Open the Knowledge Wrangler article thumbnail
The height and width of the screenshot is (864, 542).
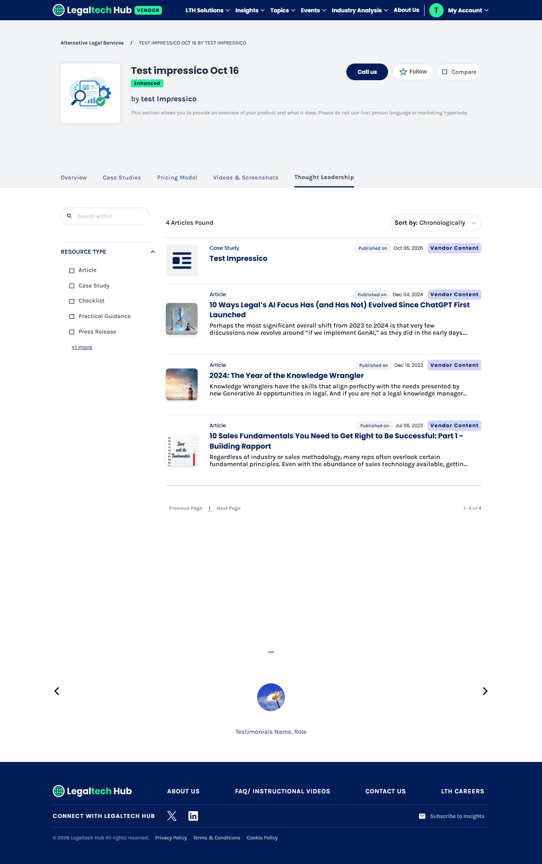tap(182, 384)
